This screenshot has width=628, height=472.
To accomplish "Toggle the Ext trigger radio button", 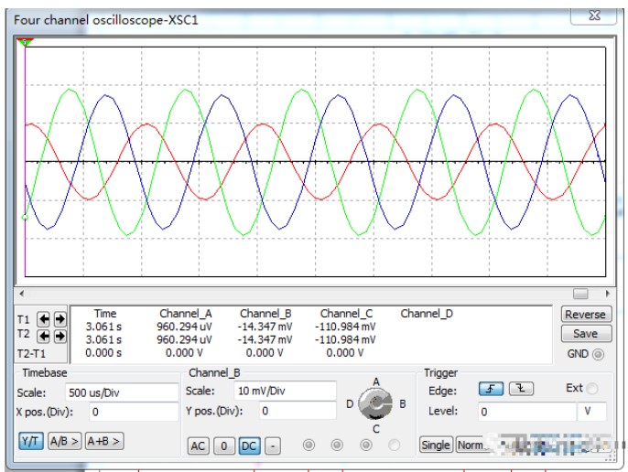I will pos(592,389).
